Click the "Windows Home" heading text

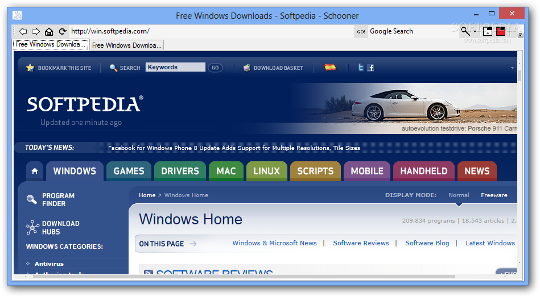(x=191, y=219)
